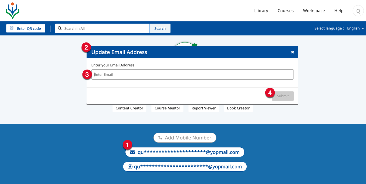Click the Submit button in the dialog
Viewport: 366px width, 184px height.
coord(283,96)
